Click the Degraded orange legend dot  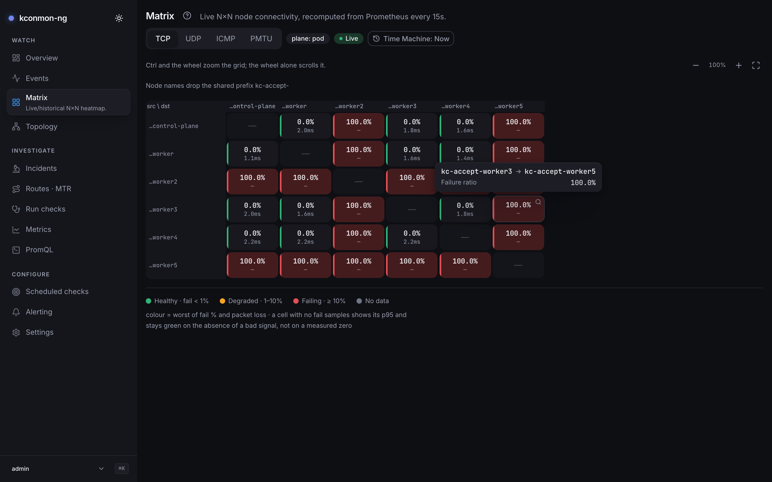click(222, 301)
